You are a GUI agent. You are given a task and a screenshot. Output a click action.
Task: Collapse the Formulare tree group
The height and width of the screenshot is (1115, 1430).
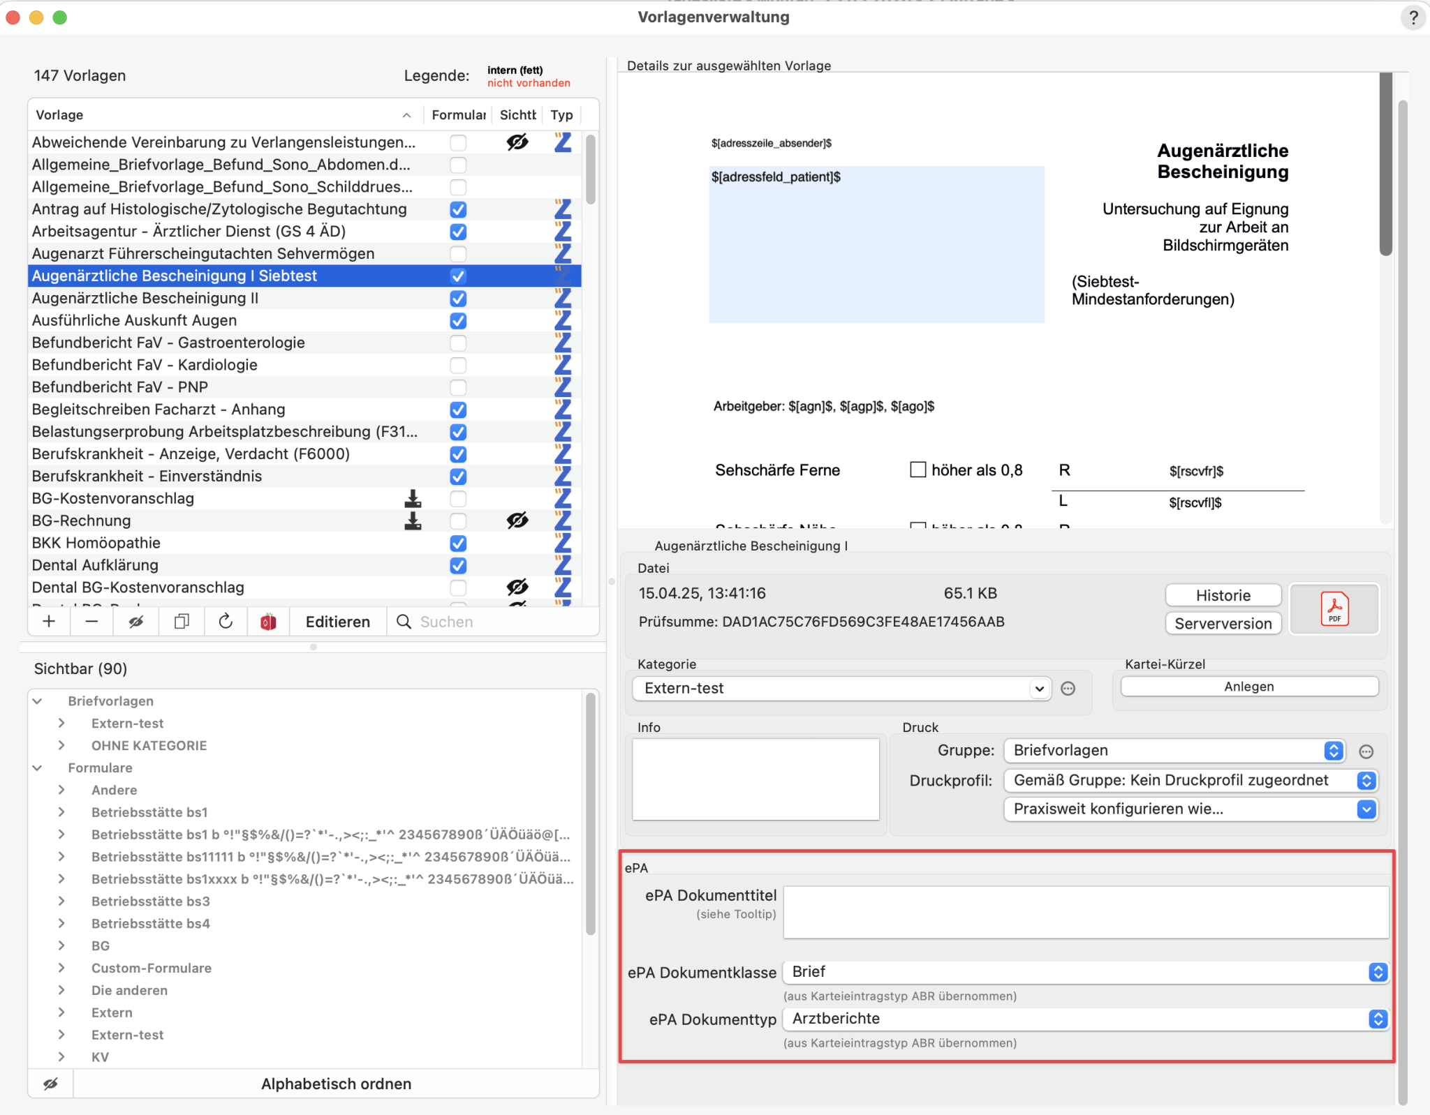[x=38, y=768]
